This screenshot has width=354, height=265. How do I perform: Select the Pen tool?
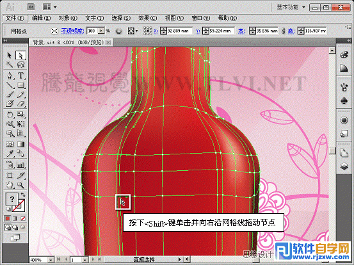[10, 76]
